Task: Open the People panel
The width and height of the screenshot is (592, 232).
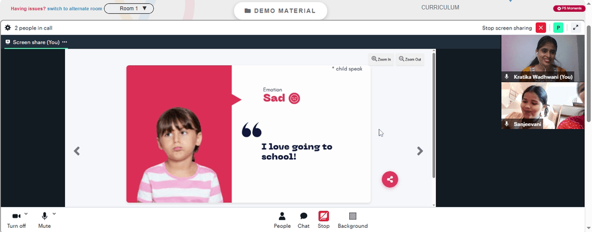Action: [282, 220]
